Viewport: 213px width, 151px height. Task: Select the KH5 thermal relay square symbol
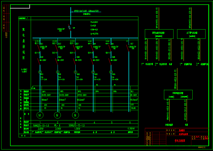[75, 72]
